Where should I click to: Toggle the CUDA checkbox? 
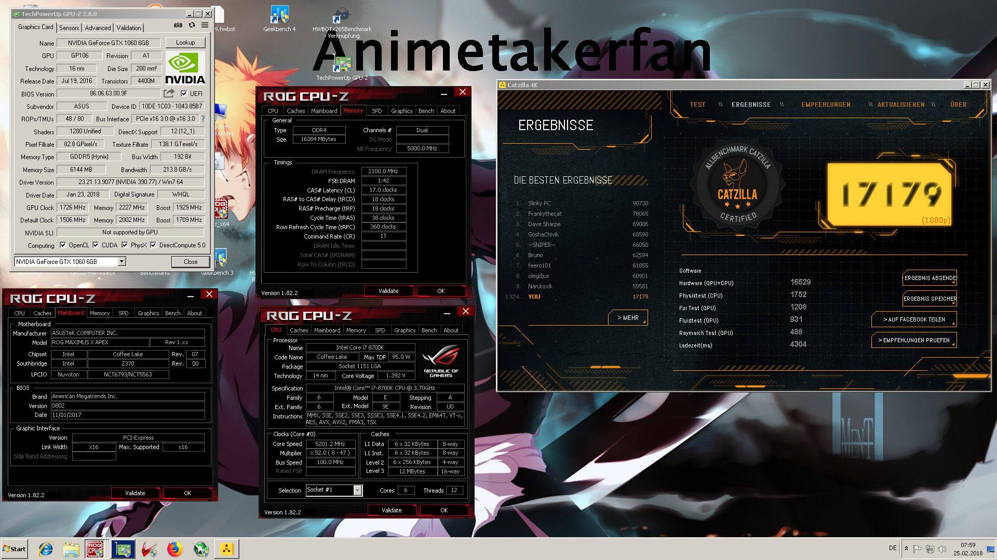click(96, 245)
